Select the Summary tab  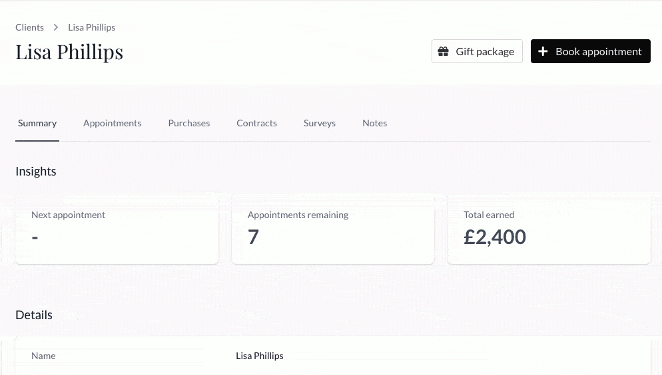tap(37, 123)
